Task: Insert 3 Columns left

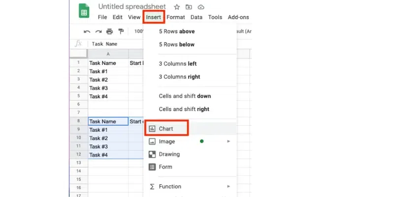Action: [178, 64]
